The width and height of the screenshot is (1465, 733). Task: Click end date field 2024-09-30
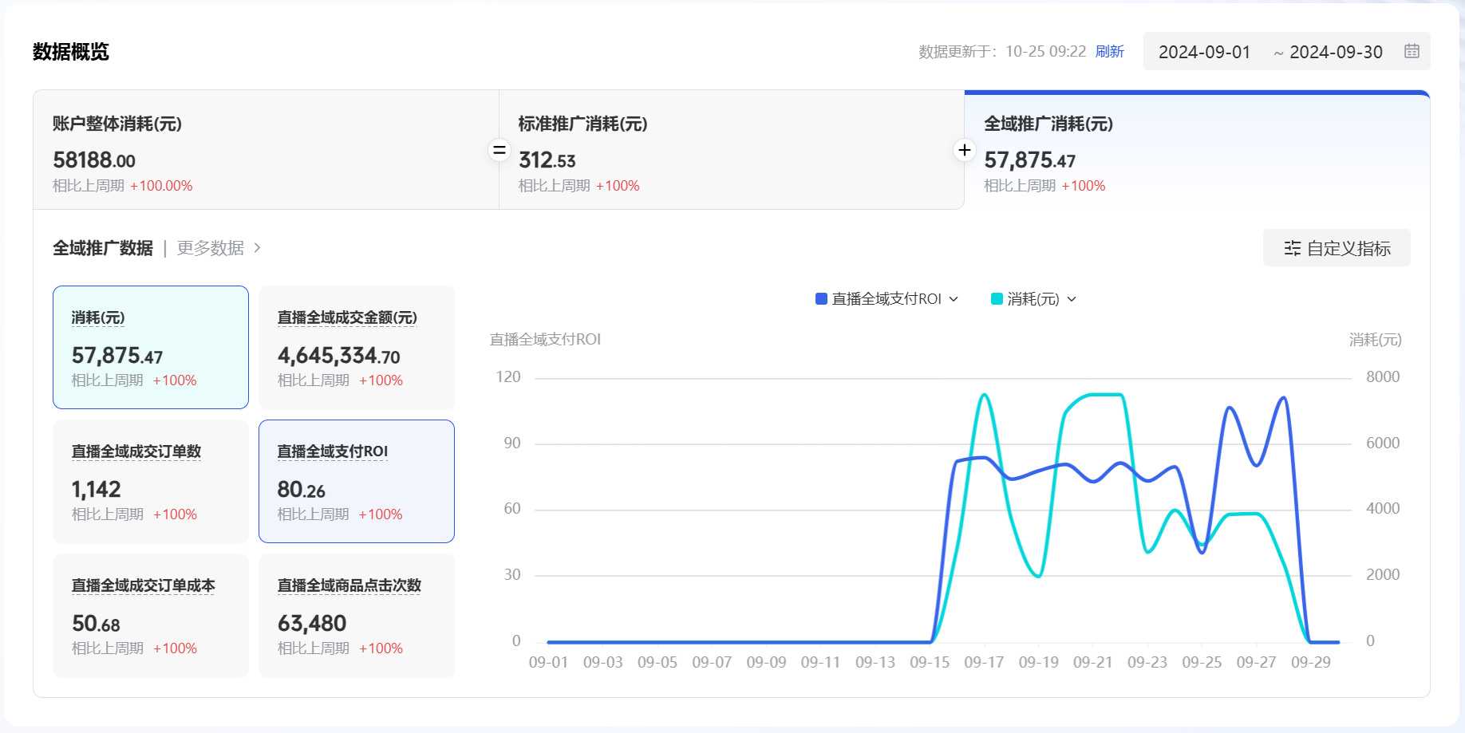tap(1336, 52)
